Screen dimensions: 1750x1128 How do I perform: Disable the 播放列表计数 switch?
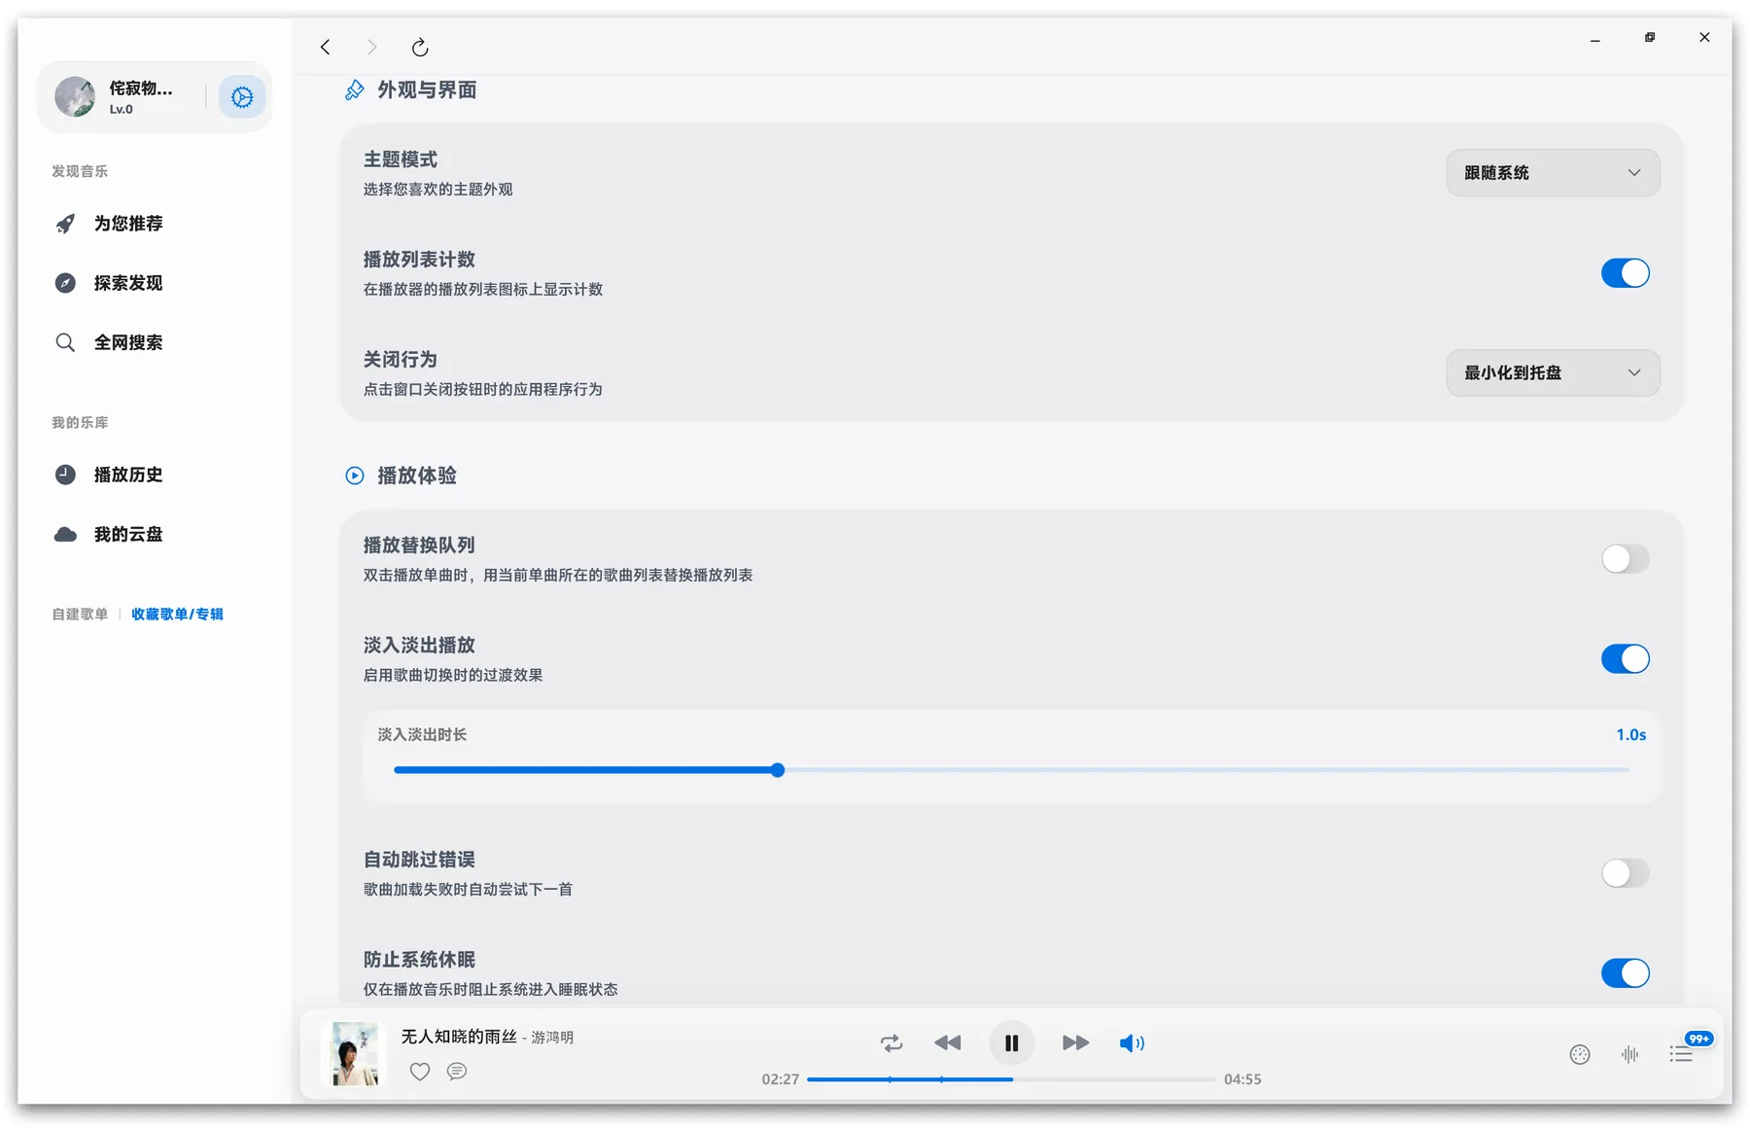click(1625, 273)
